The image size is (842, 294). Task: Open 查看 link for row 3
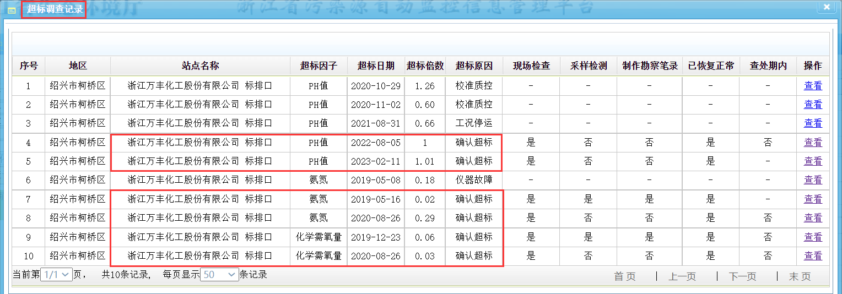813,123
